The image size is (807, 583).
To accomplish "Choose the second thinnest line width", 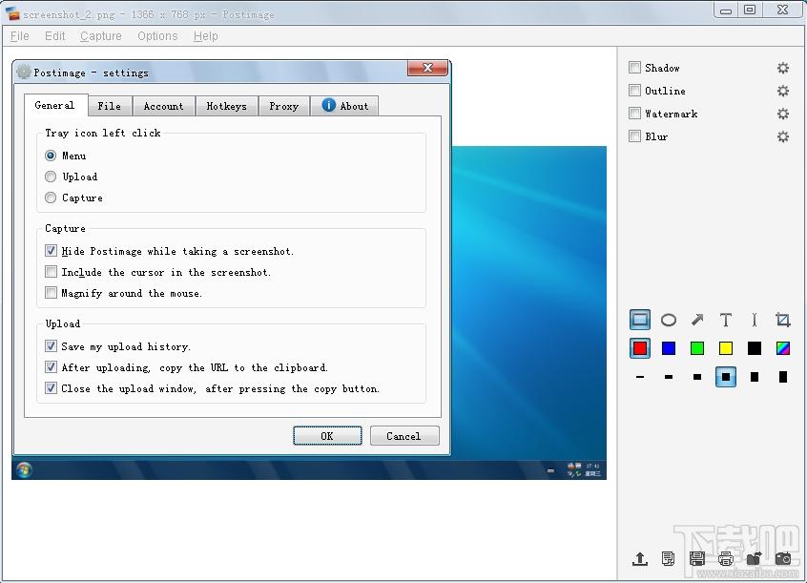I will coord(669,377).
